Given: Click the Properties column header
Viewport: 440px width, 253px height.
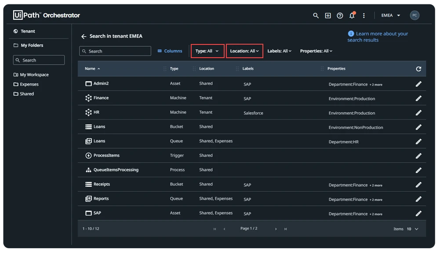Looking at the screenshot, I should pyautogui.click(x=336, y=69).
